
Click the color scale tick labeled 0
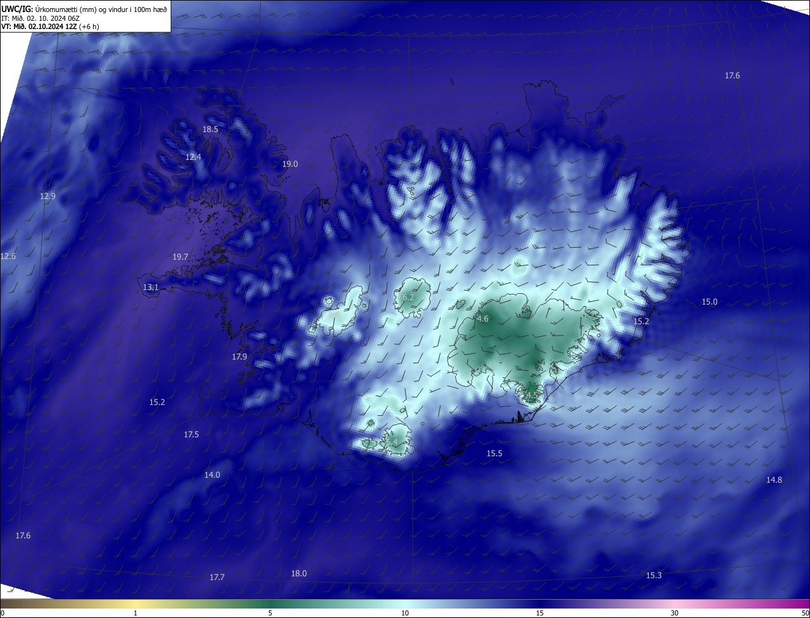coord(2,613)
